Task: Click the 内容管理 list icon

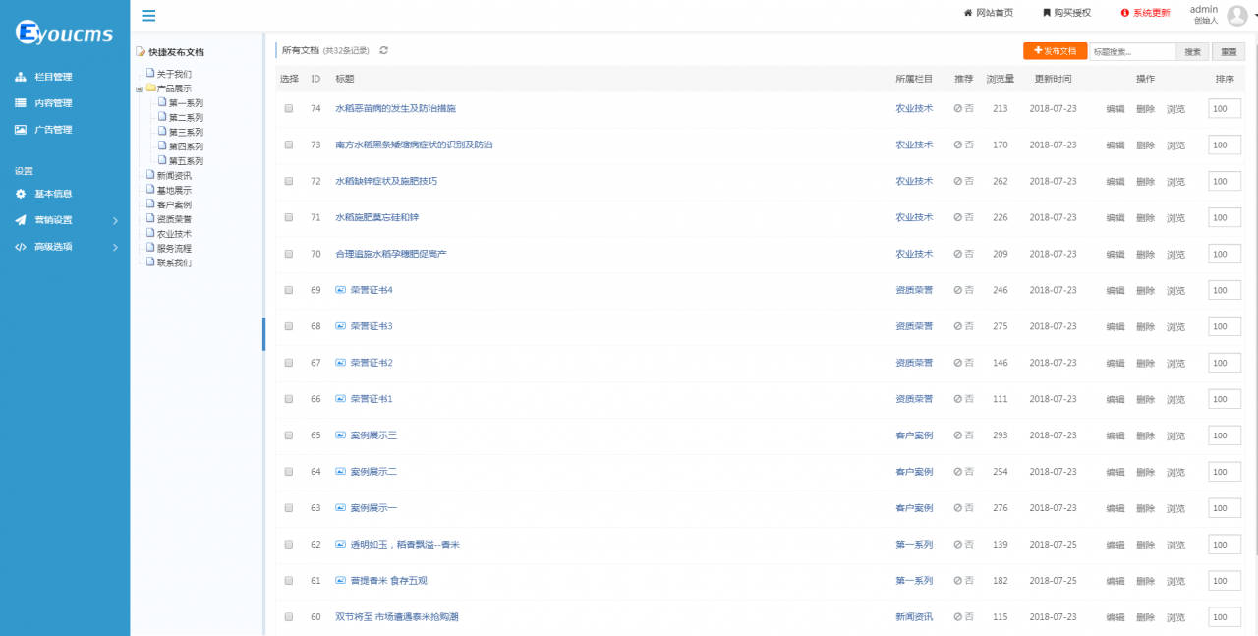Action: pos(21,103)
